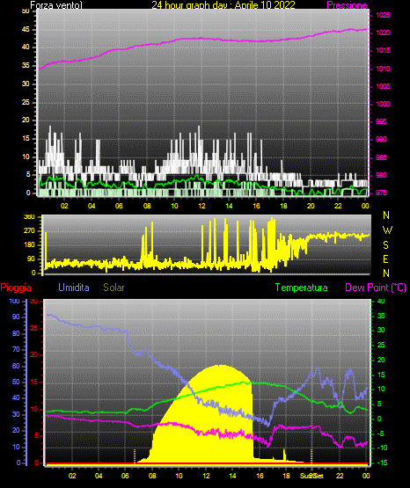The height and width of the screenshot is (488, 410).
Task: Select the green 'Temperatura' legend label
Action: pos(302,288)
